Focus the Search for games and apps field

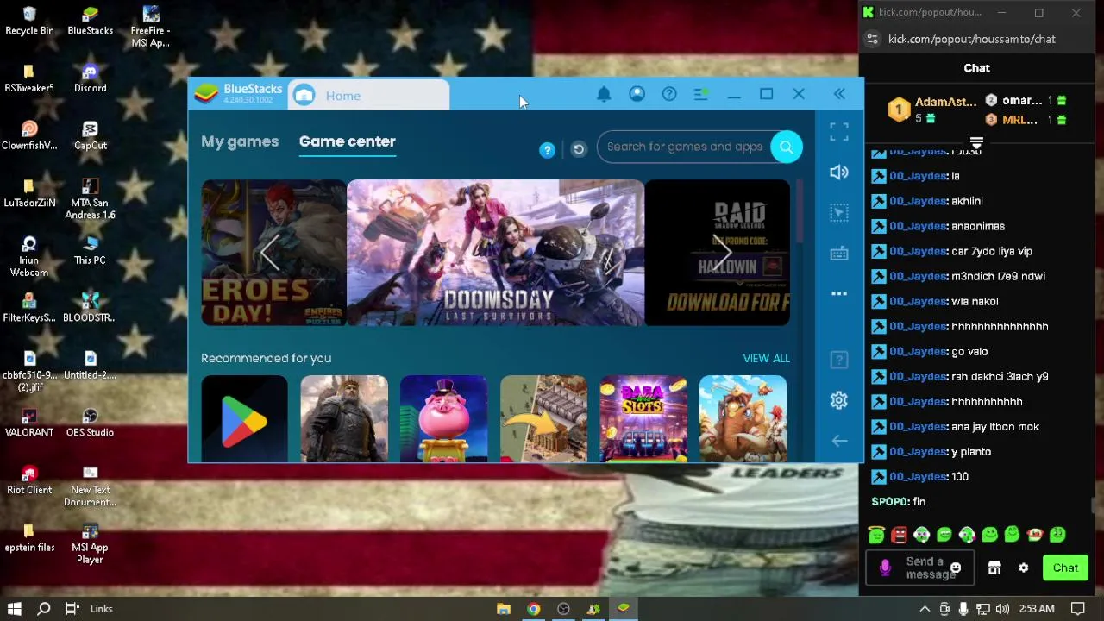click(685, 147)
